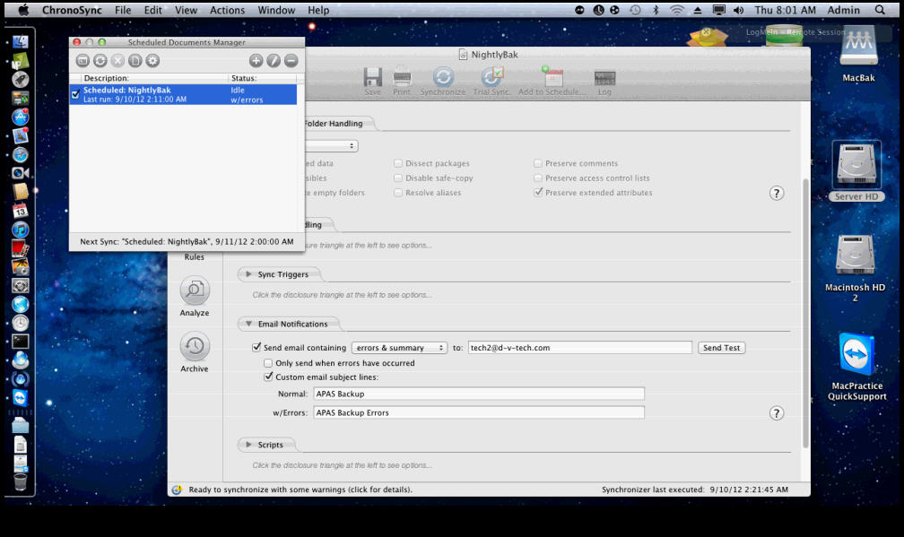Open the Edit menu

(152, 10)
